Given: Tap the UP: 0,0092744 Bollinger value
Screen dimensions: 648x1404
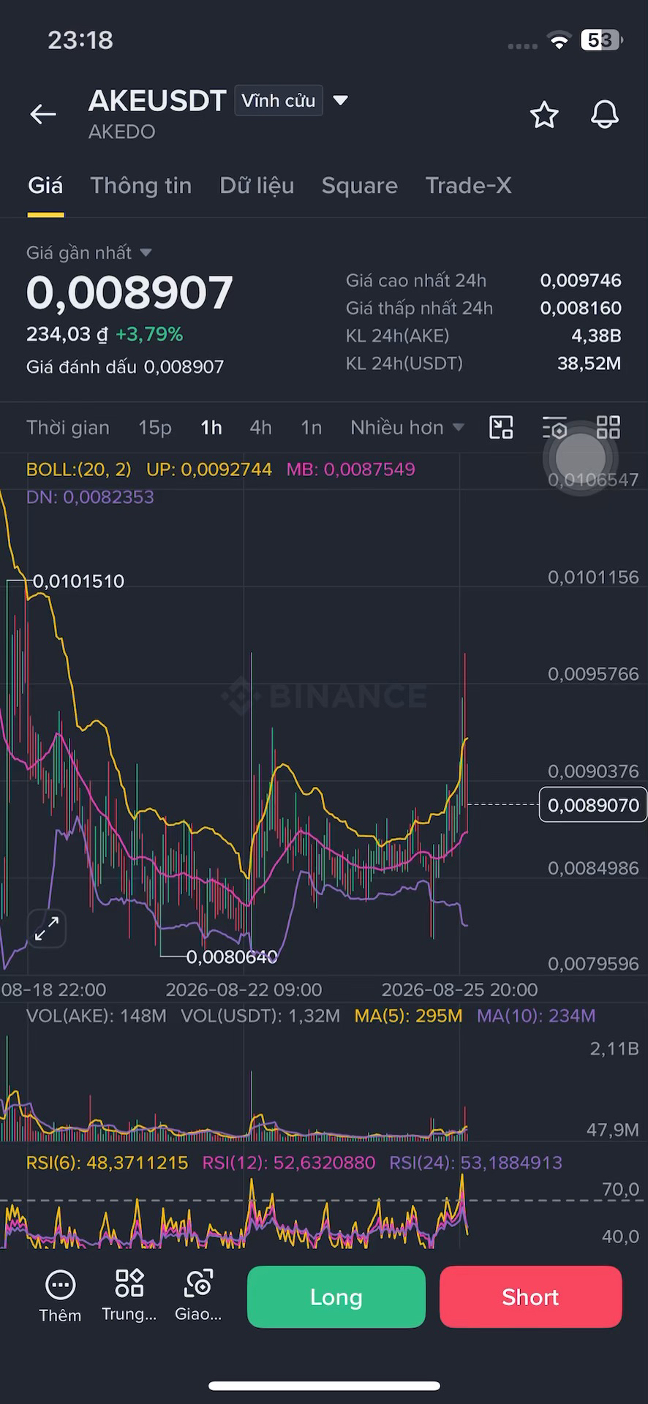Looking at the screenshot, I should pos(209,469).
